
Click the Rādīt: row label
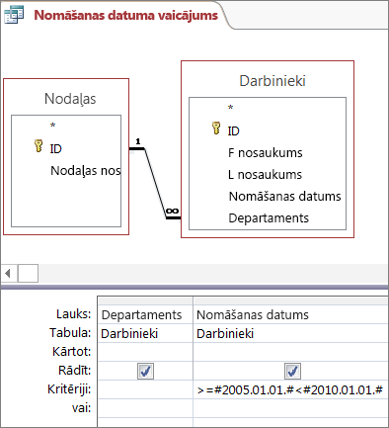[74, 371]
